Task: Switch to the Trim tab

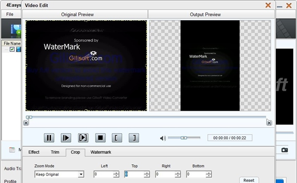Action: pos(55,152)
